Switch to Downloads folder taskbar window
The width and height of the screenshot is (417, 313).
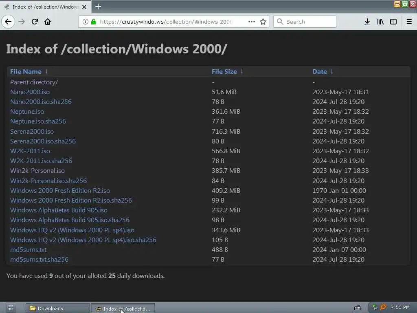pos(58,308)
